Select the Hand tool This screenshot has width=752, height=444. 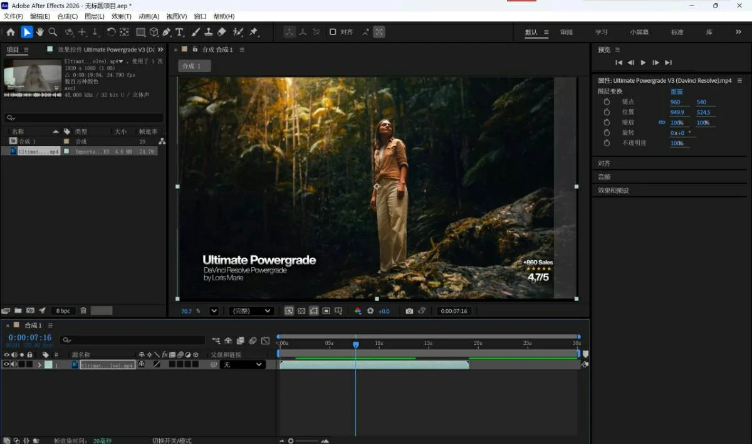(x=40, y=32)
